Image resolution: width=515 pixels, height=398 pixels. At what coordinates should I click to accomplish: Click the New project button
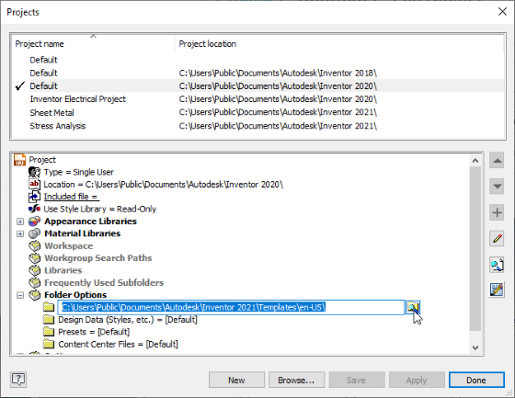click(236, 380)
